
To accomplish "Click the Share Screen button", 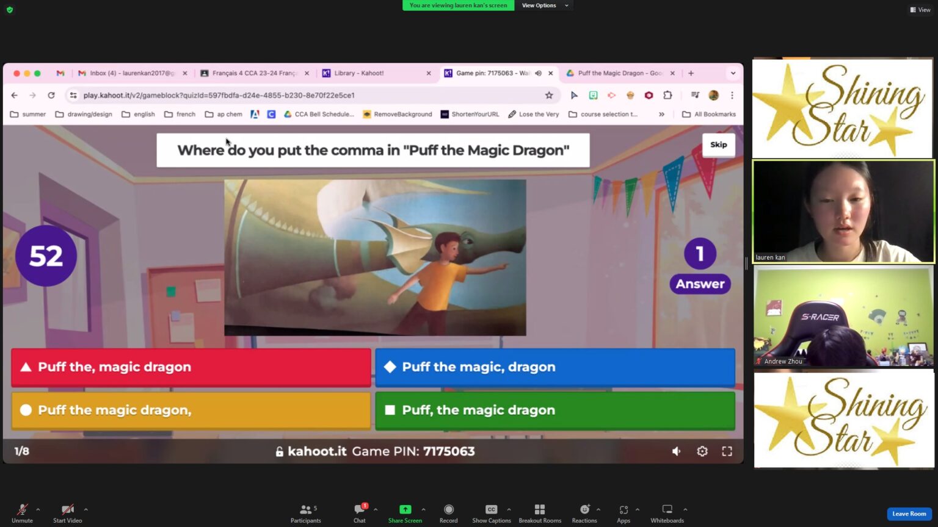I will (405, 514).
